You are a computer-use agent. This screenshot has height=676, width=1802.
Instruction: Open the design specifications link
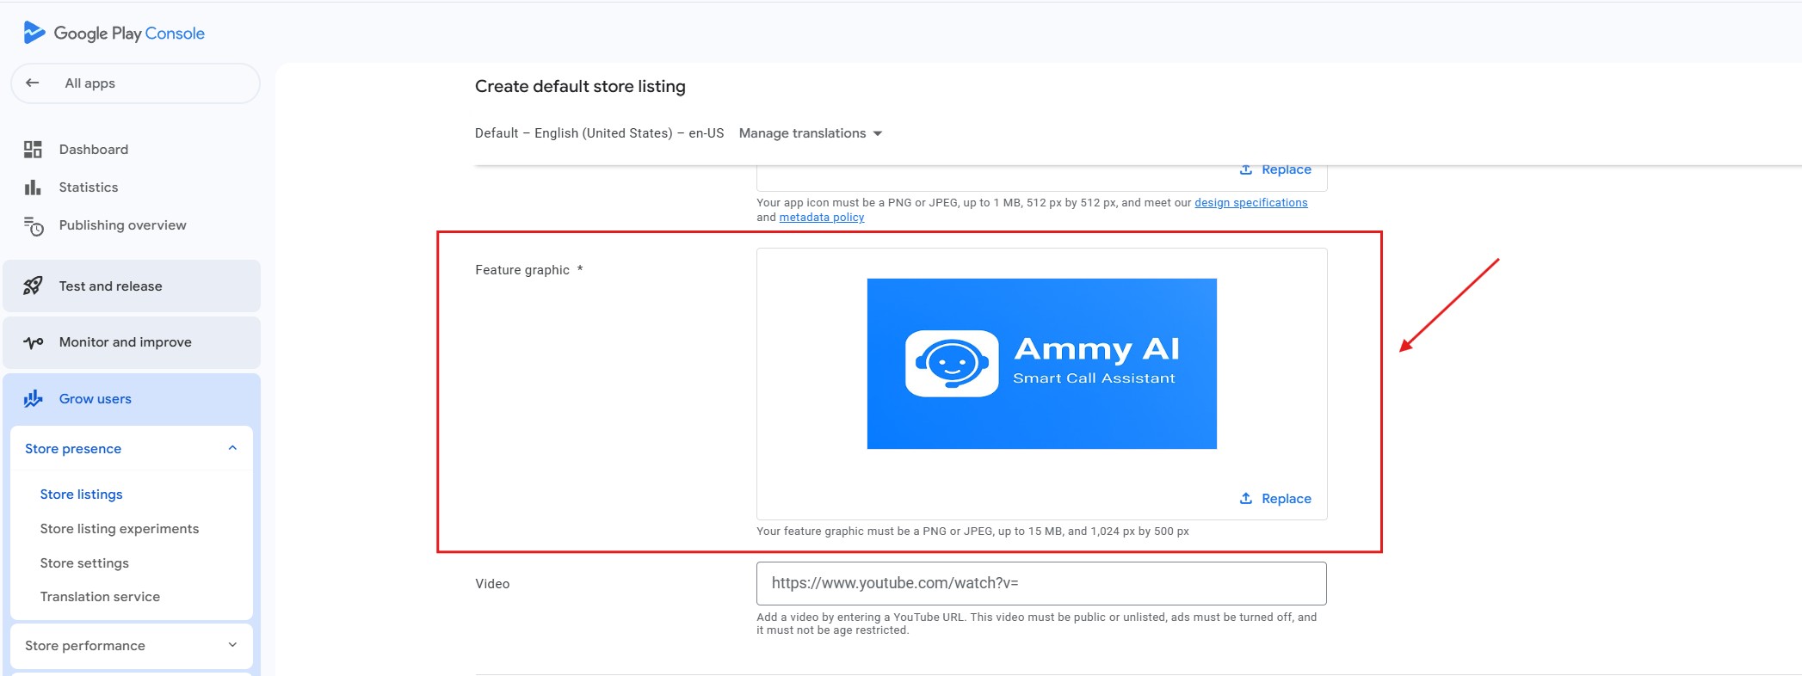point(1250,203)
